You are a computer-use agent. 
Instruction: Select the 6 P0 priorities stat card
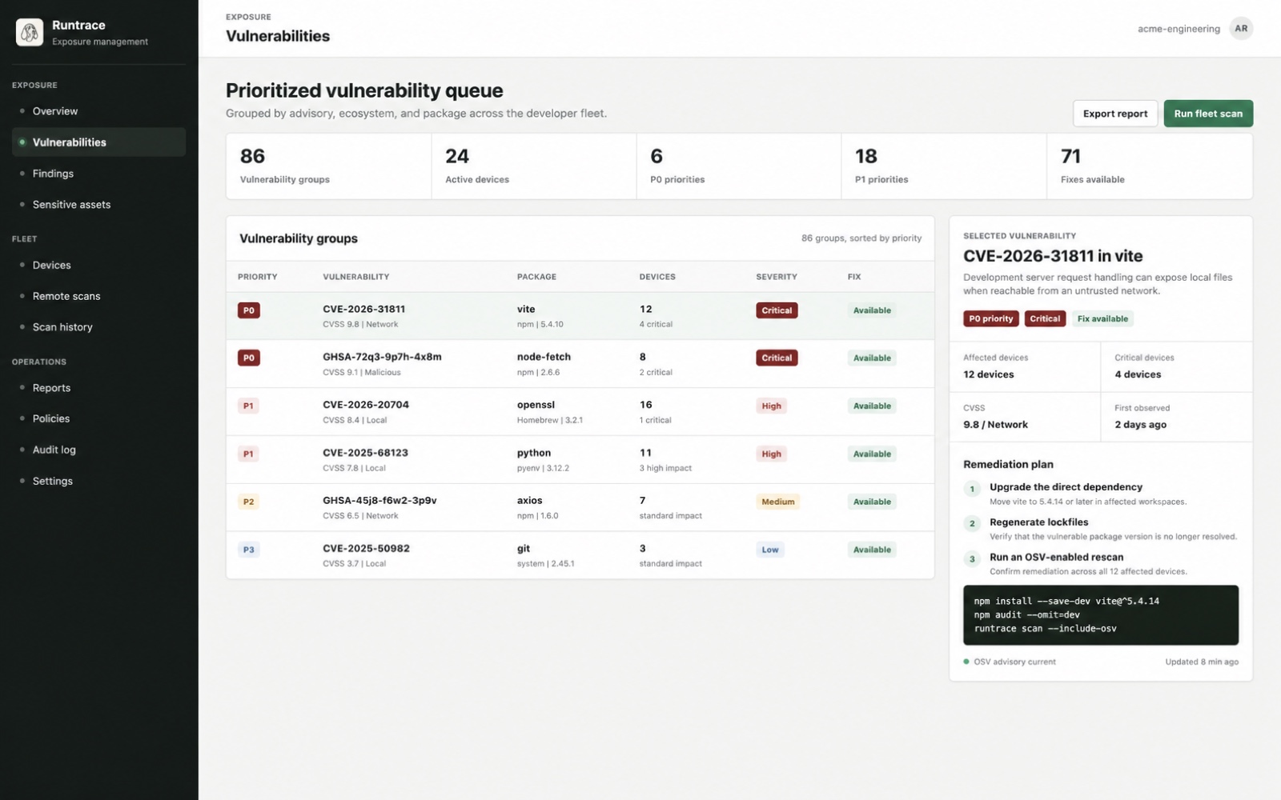point(739,166)
